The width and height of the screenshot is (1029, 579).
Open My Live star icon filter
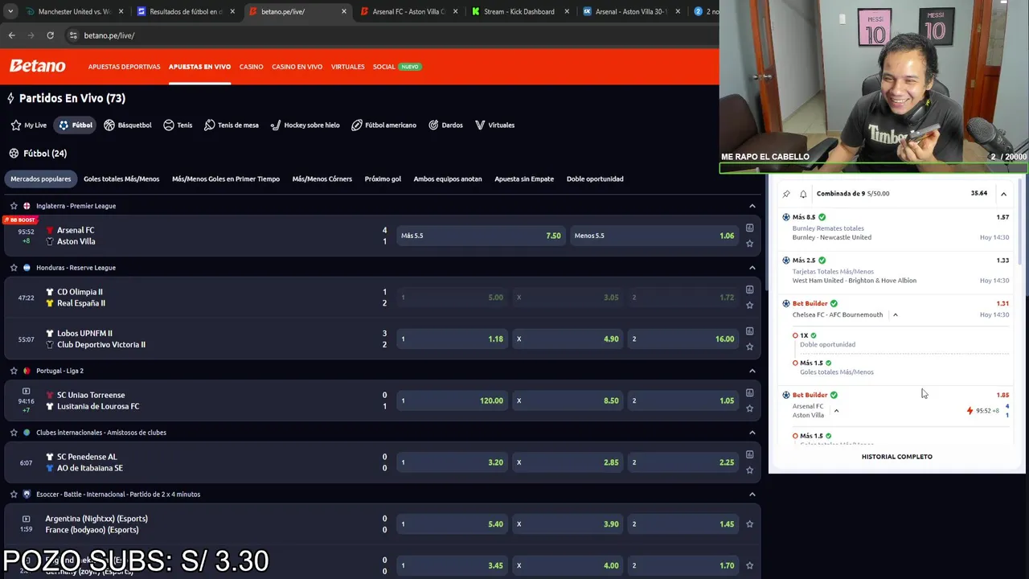[x=16, y=125]
